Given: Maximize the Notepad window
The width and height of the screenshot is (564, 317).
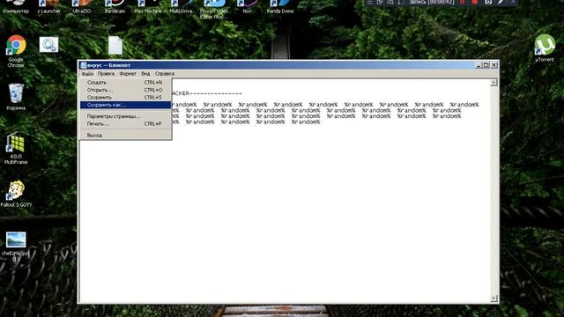Looking at the screenshot, I should point(486,65).
